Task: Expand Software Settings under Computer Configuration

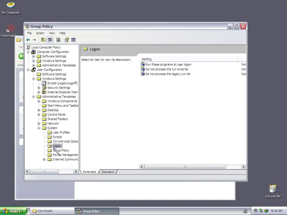Action: click(x=34, y=56)
